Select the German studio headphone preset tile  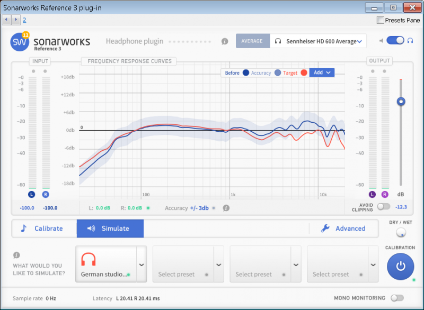[105, 264]
